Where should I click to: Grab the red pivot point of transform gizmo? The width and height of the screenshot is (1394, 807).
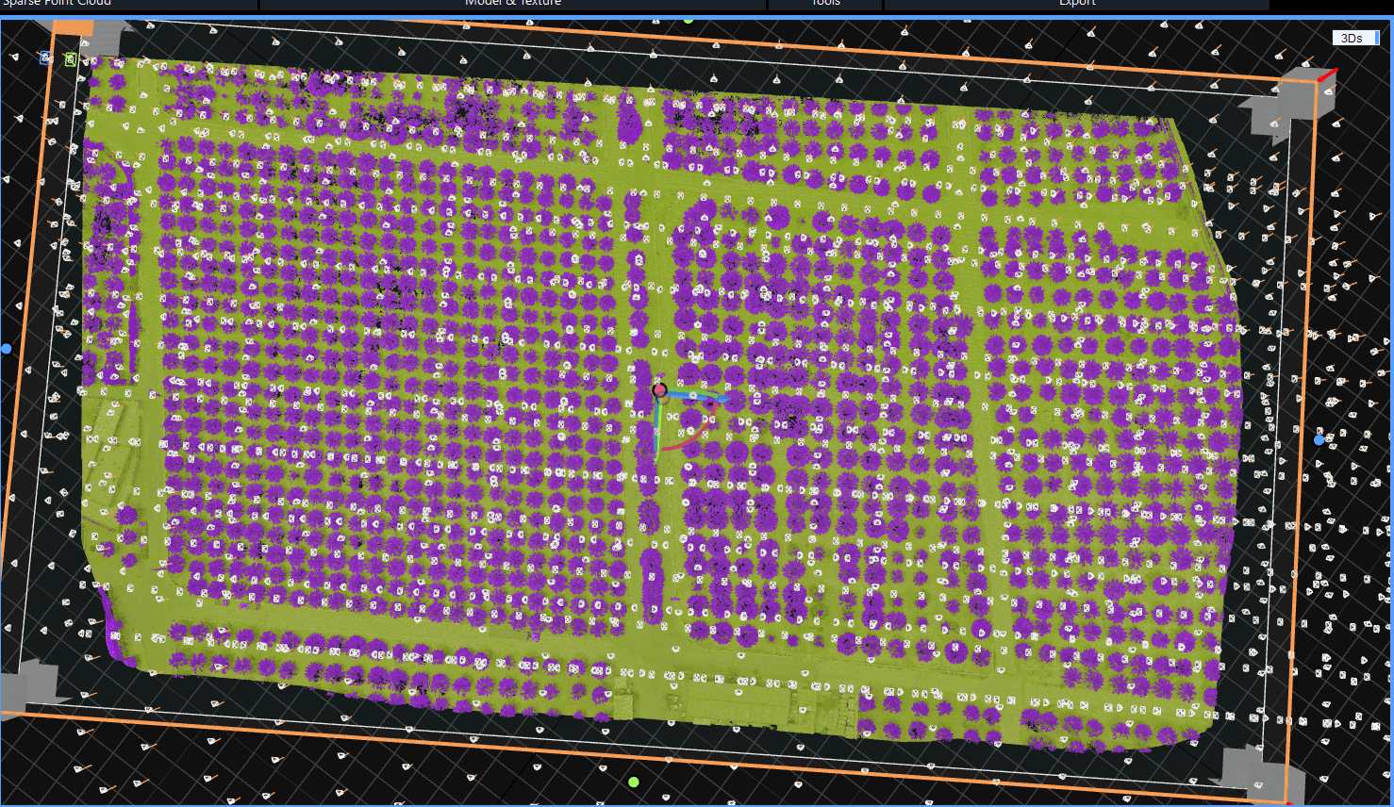pyautogui.click(x=659, y=389)
